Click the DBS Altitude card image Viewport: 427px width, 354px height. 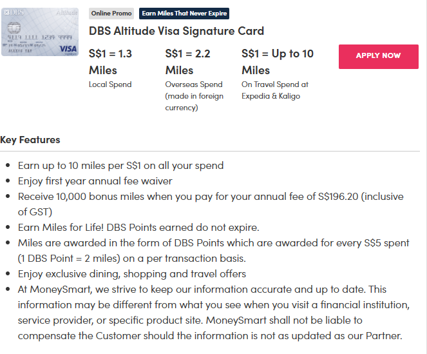40,32
